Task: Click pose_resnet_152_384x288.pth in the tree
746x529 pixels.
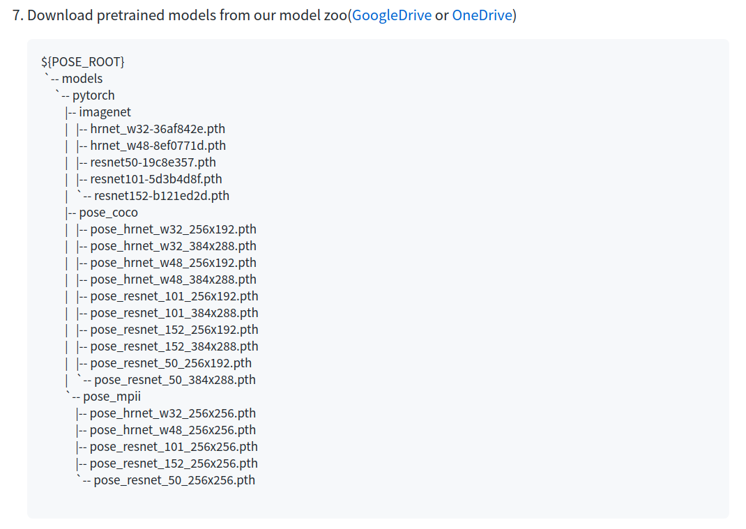Action: (x=174, y=346)
